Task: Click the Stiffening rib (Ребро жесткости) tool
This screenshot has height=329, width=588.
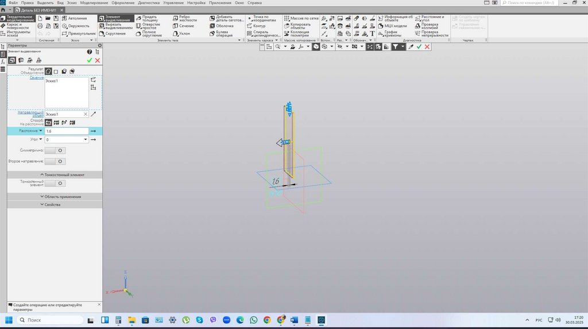Action: (184, 19)
